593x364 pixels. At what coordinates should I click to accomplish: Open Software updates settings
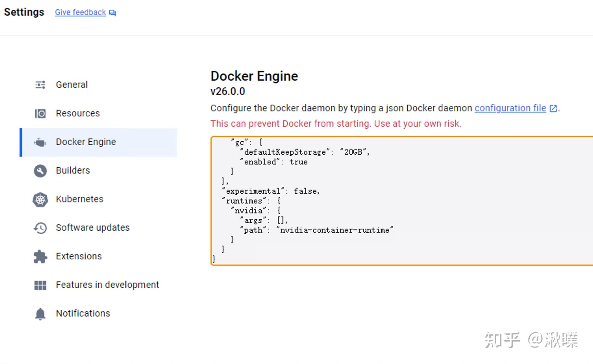(x=98, y=228)
